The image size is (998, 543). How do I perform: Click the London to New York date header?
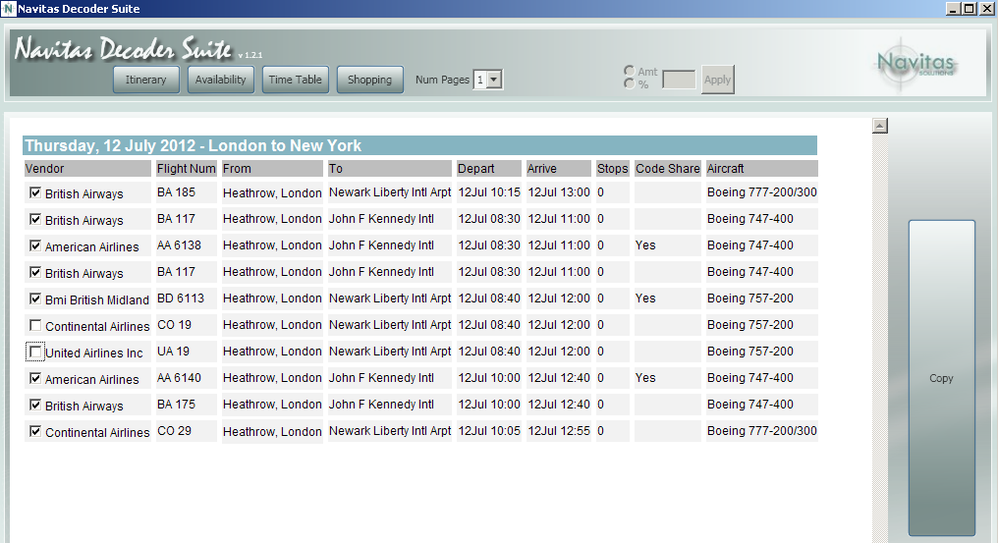[420, 145]
